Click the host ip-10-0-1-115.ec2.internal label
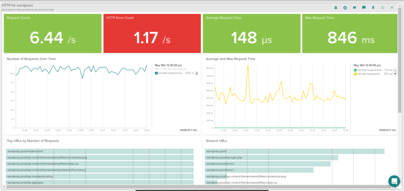 (x=28, y=10)
